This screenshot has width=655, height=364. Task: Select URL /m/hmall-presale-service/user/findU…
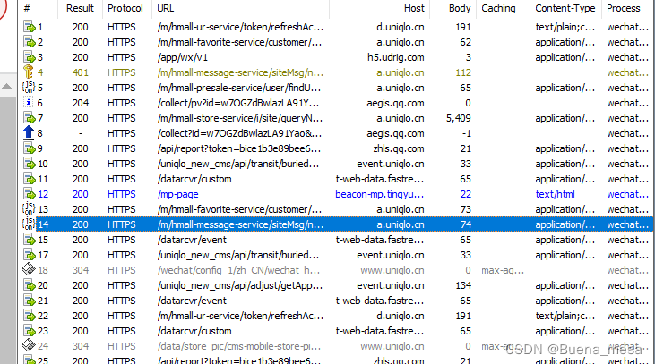(x=239, y=88)
